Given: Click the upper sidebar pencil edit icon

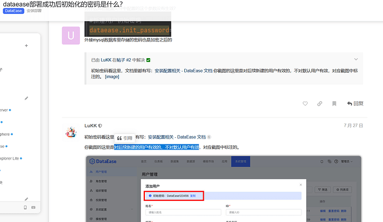Looking at the screenshot, I should click(x=27, y=98).
